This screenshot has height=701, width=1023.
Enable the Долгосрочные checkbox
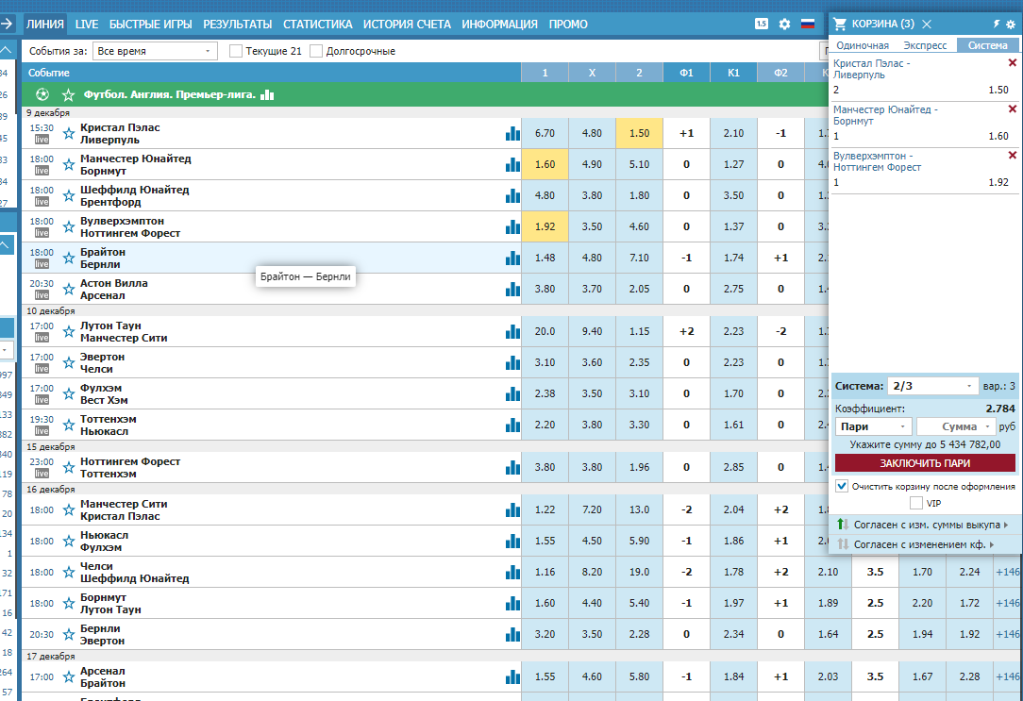pyautogui.click(x=316, y=51)
